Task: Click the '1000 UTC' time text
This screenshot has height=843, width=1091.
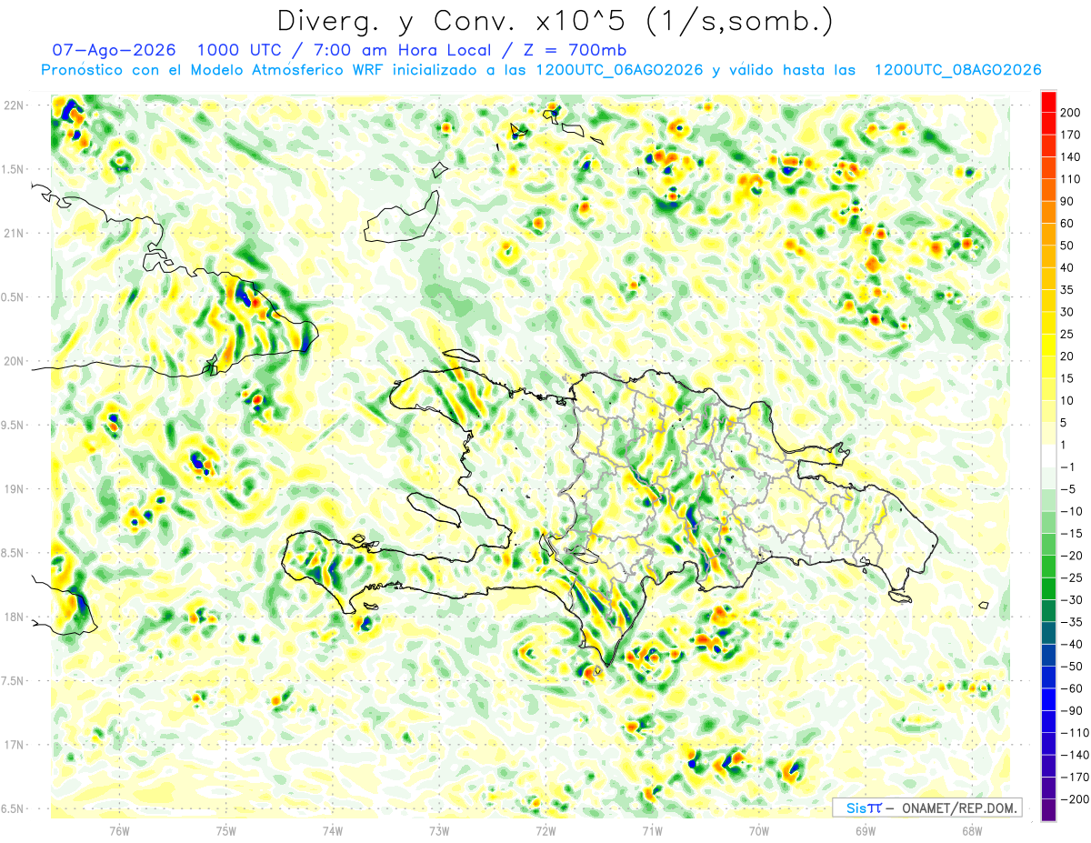Action: click(238, 49)
